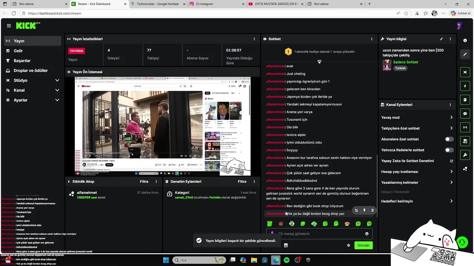The height and width of the screenshot is (266, 474).
Task: Open Denetim Eylemleri three-dot menu
Action: coord(254,181)
